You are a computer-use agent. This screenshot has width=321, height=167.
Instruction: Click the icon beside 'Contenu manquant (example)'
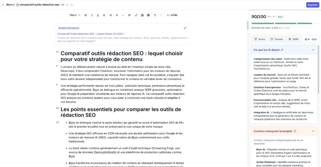pos(295,131)
